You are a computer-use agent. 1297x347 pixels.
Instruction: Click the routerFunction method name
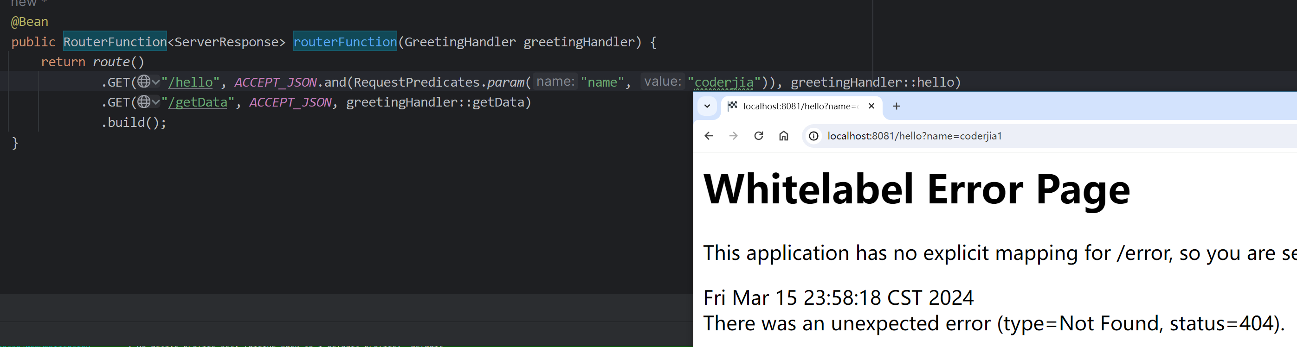[x=345, y=42]
